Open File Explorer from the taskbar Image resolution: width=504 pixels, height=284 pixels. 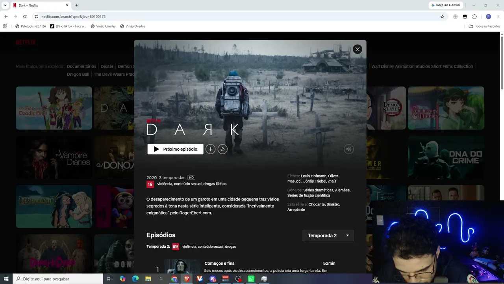pyautogui.click(x=148, y=279)
